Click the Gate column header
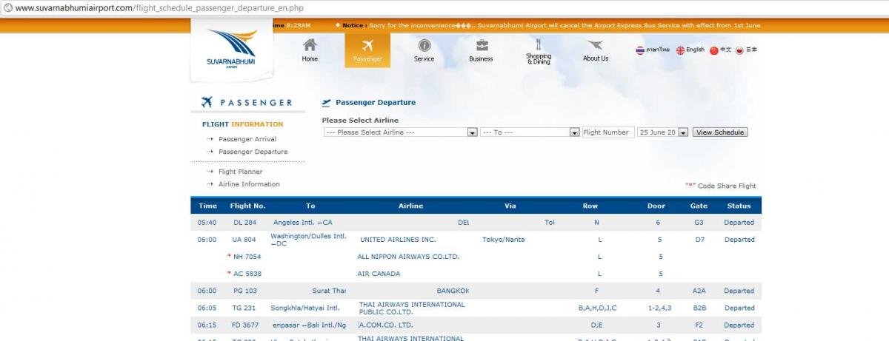 coord(699,206)
